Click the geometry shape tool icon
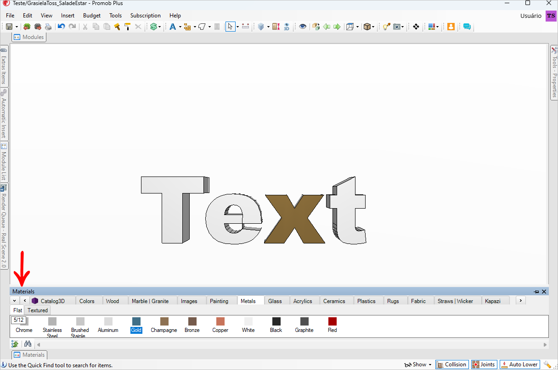Viewport: 558px width, 370px height. pos(202,27)
